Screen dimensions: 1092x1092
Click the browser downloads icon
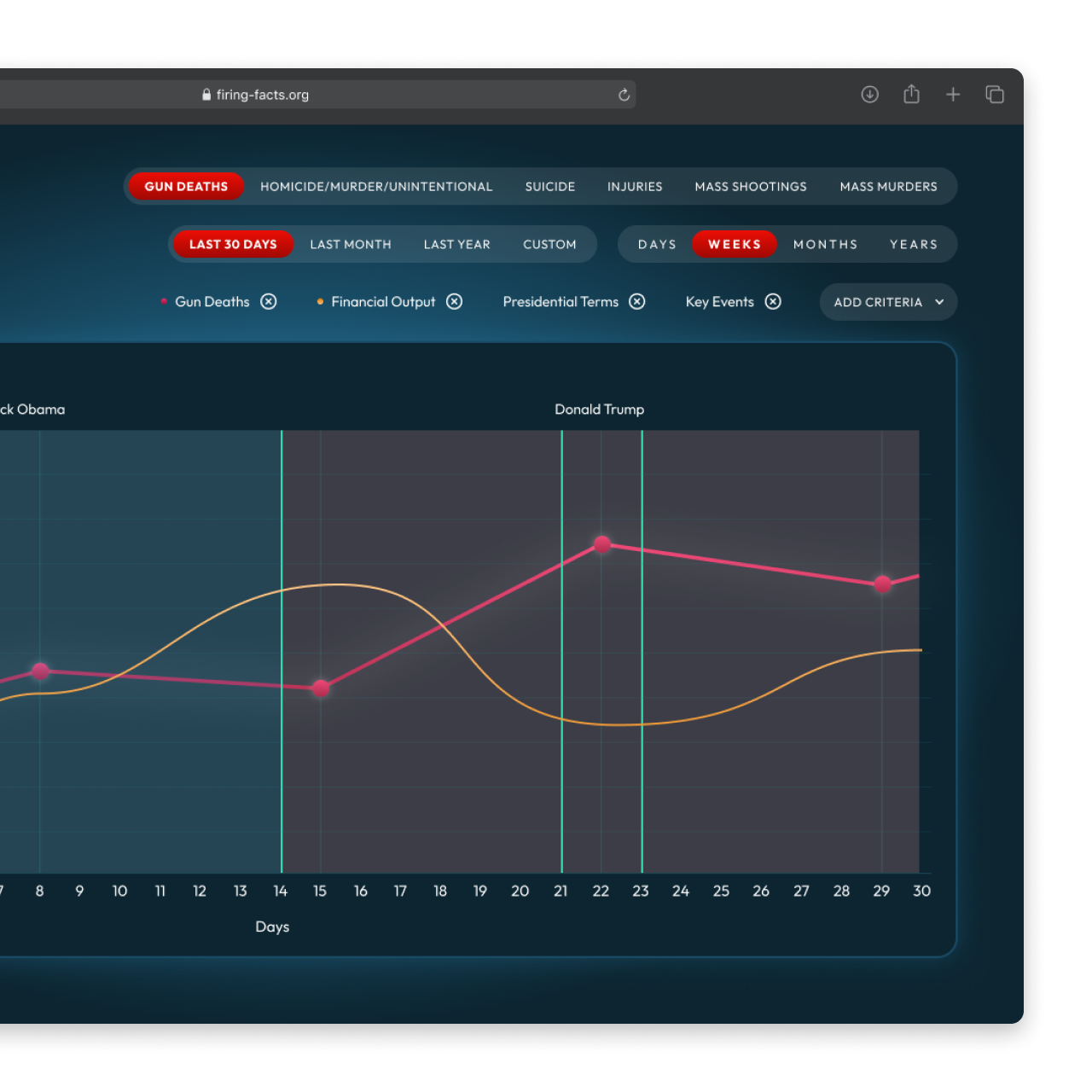[869, 95]
